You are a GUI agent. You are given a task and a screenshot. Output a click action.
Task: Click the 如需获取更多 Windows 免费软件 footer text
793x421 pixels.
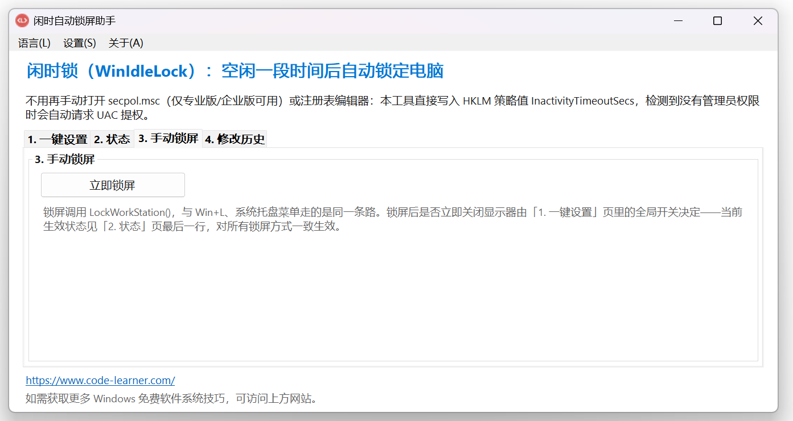pos(171,398)
